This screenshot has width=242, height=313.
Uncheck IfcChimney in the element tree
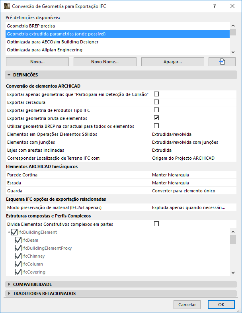(x=18, y=256)
